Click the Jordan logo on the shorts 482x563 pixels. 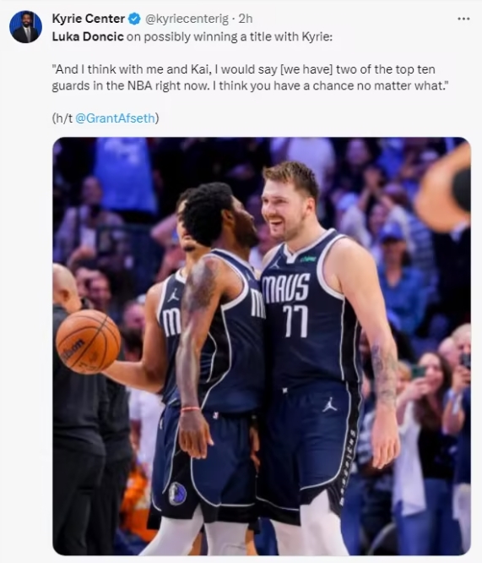(x=329, y=404)
